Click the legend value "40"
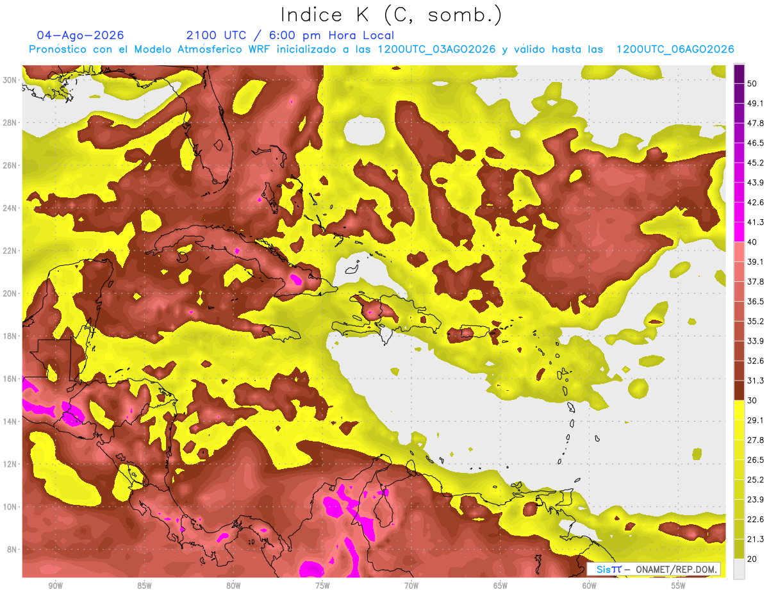 click(753, 242)
